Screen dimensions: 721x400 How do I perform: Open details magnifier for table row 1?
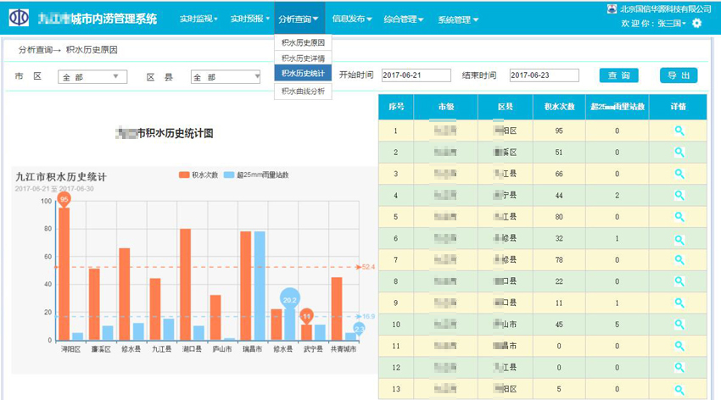[679, 131]
